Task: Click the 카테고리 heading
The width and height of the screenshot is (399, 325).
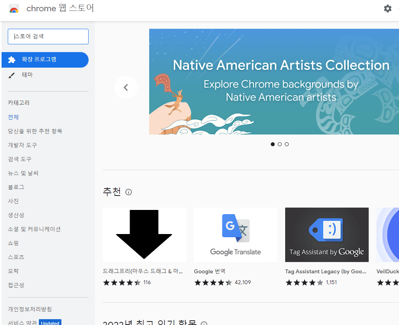Action: [x=19, y=103]
